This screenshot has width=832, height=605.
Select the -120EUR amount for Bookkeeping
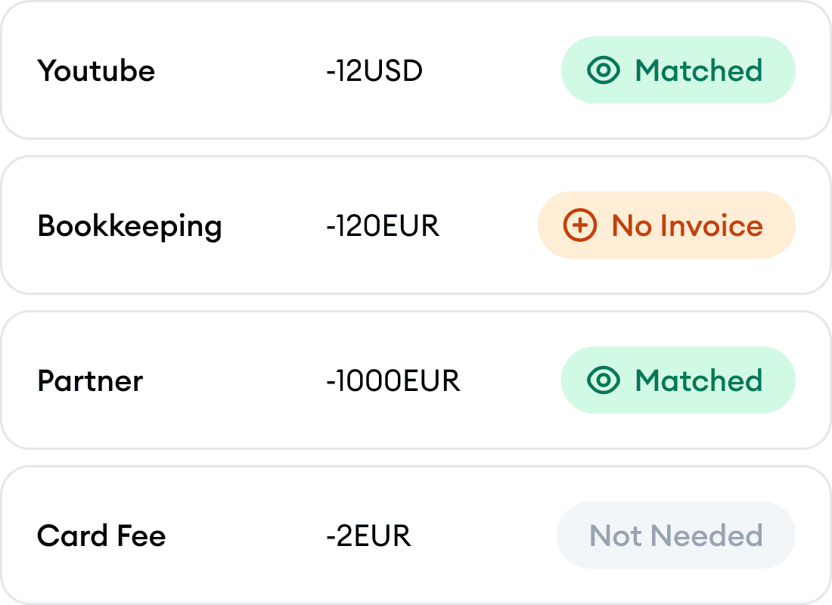click(383, 225)
